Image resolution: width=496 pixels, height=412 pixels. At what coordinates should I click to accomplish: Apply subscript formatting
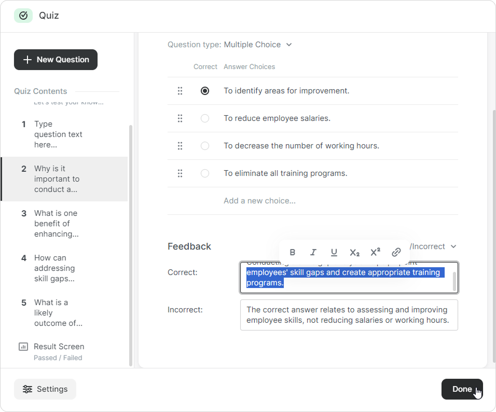point(354,252)
